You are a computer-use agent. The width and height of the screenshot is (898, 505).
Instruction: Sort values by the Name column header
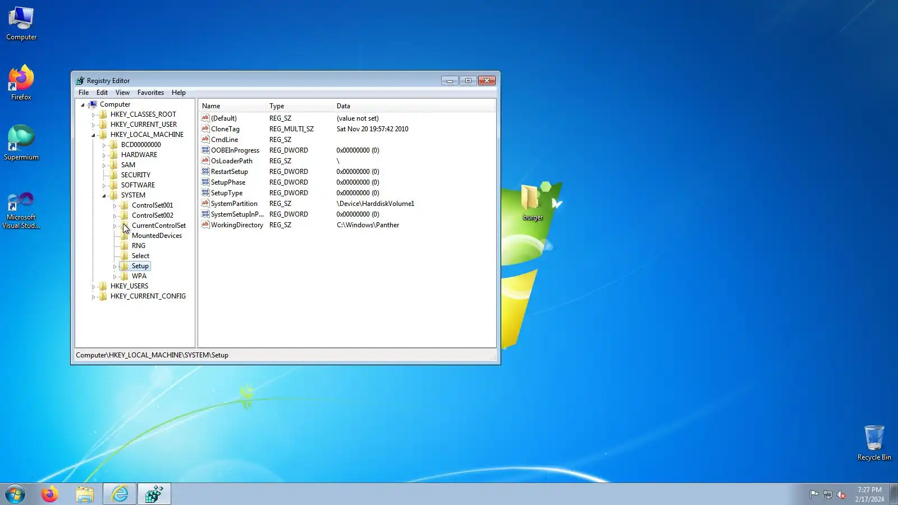tap(232, 106)
